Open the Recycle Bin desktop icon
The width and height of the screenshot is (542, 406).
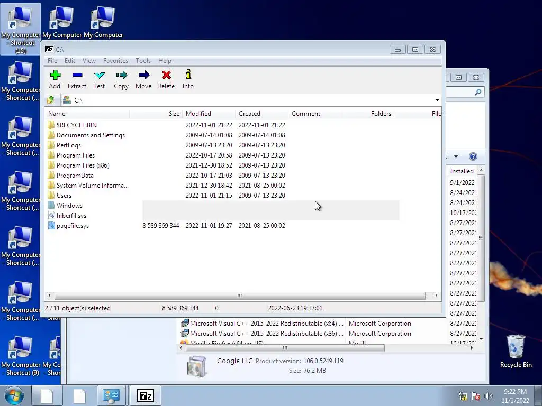point(516,351)
